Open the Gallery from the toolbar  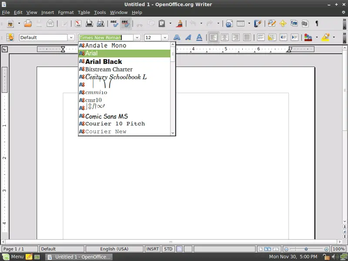click(294, 23)
